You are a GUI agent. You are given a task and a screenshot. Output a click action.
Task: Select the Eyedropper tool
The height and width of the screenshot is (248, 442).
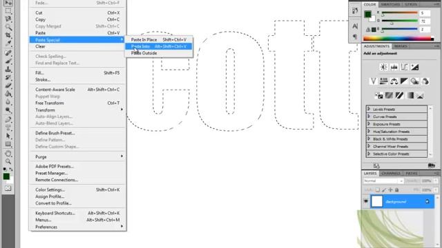8,43
